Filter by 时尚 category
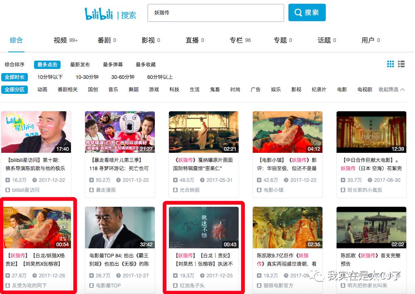This screenshot has width=415, height=294. 235,90
